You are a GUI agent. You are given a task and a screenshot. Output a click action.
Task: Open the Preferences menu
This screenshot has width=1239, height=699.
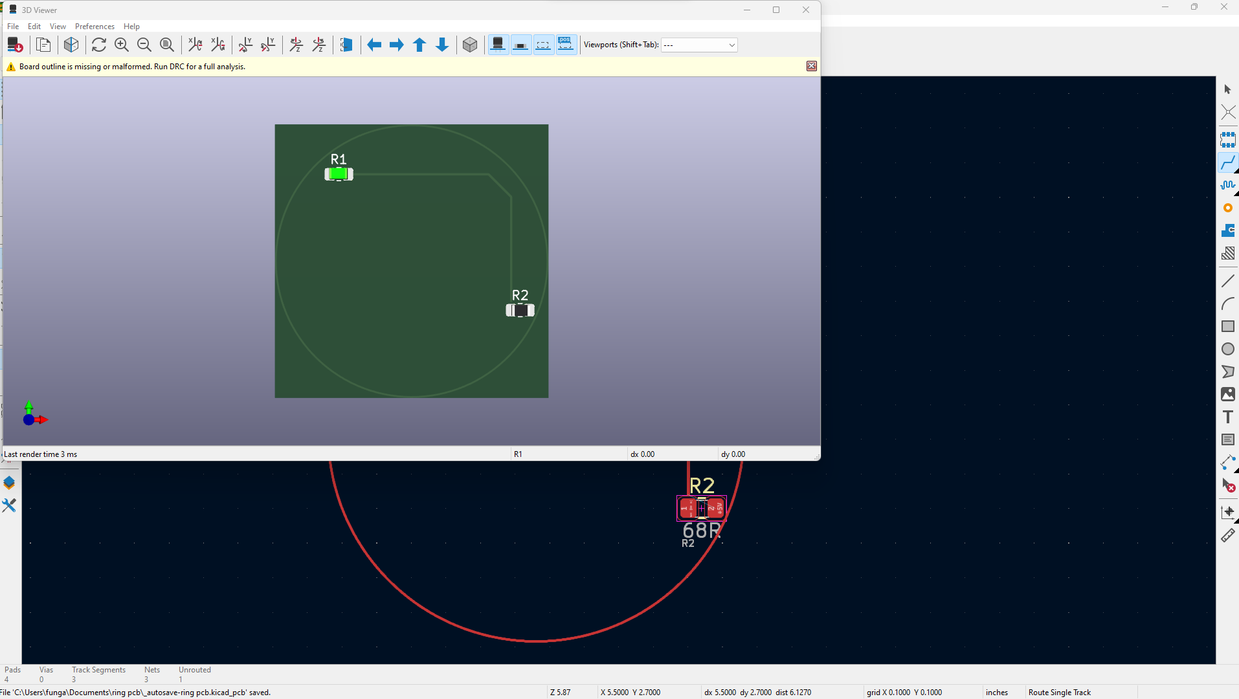tap(95, 27)
